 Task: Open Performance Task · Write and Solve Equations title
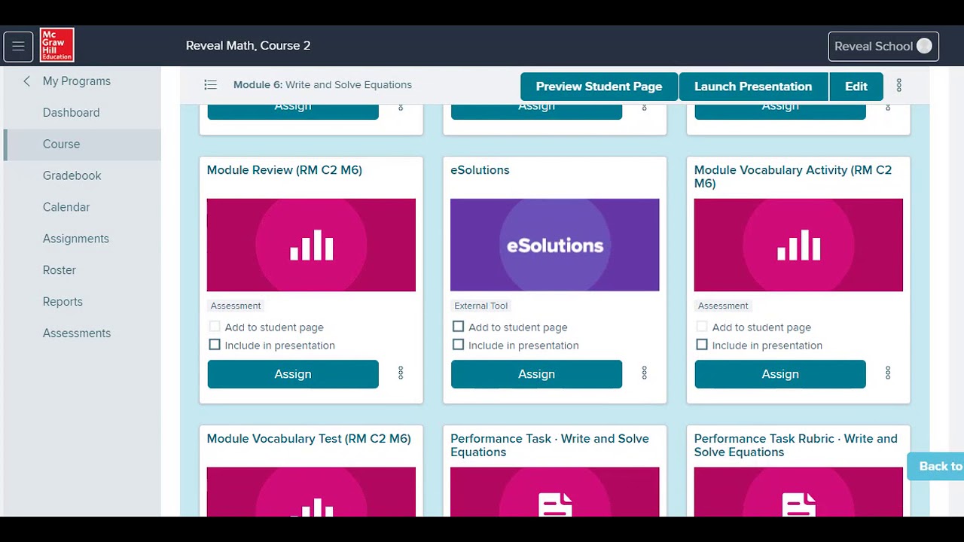point(550,446)
